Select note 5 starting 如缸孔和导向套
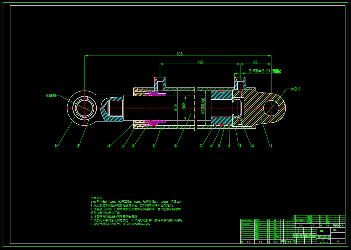Image resolution: width=351 pixels, height=250 pixels. (x=136, y=220)
